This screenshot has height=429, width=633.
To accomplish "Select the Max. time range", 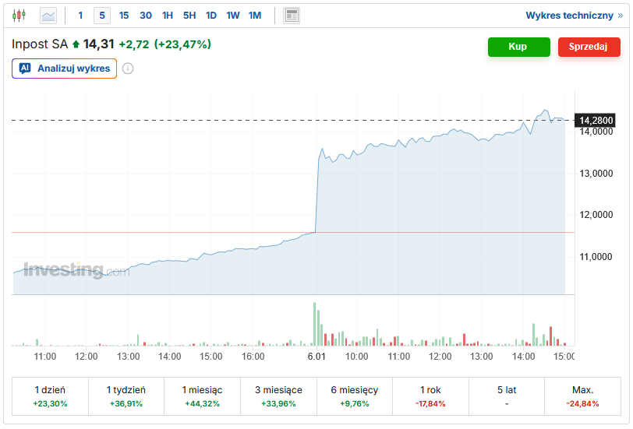I will pos(582,396).
